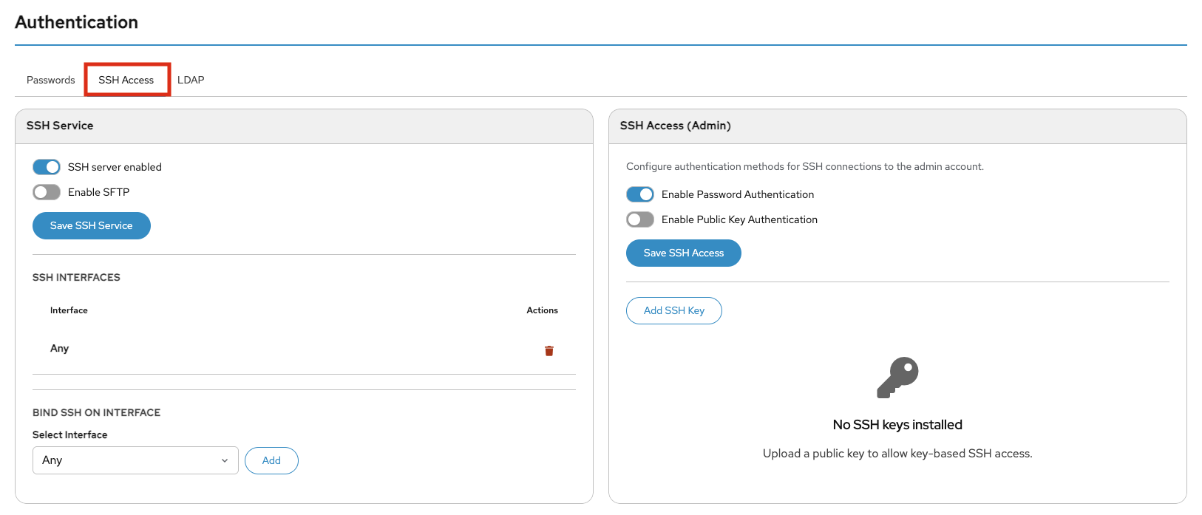Click Save SSH Access button
Viewport: 1202px width, 515px height.
[684, 253]
